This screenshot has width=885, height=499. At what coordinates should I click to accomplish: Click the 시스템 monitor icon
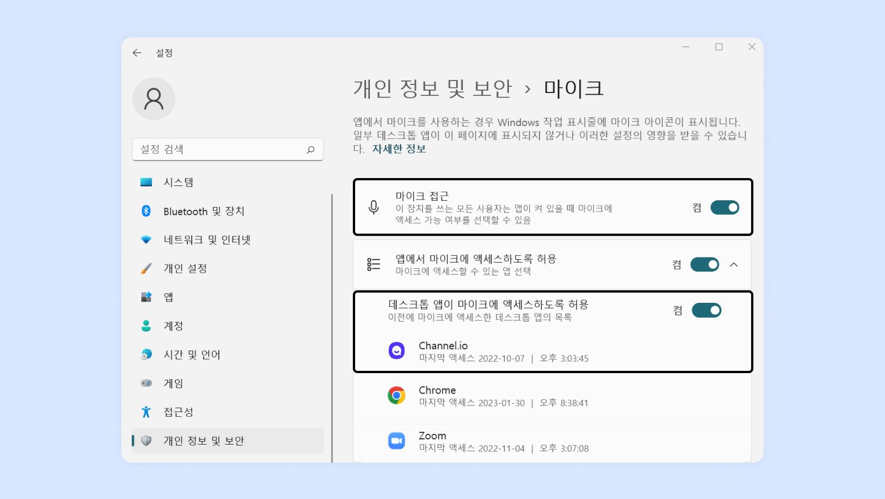tap(146, 182)
